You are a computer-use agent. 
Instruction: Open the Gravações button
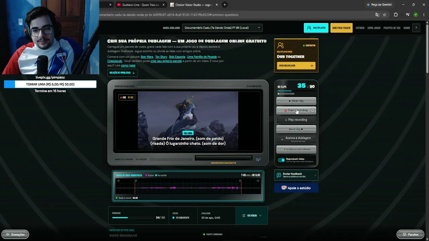point(15,234)
